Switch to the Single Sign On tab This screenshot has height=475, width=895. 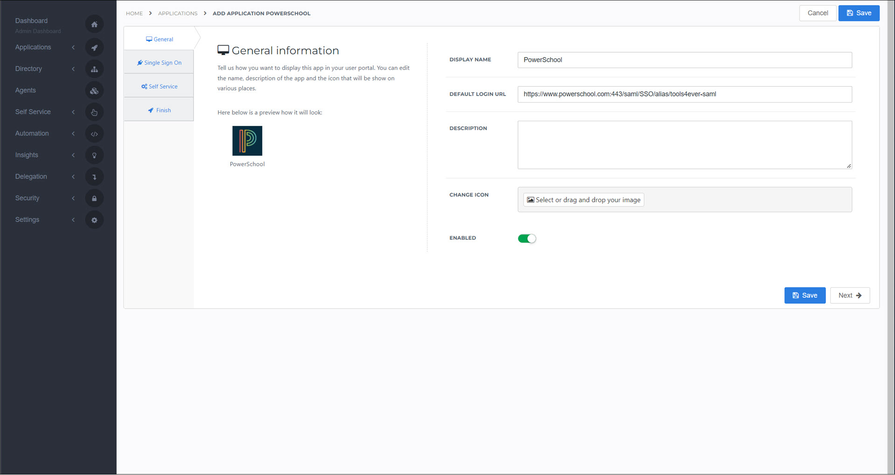coord(159,62)
